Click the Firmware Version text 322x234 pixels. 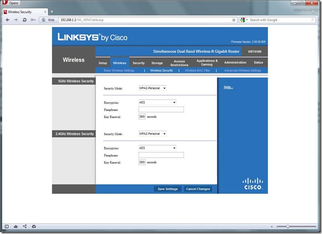click(x=248, y=42)
